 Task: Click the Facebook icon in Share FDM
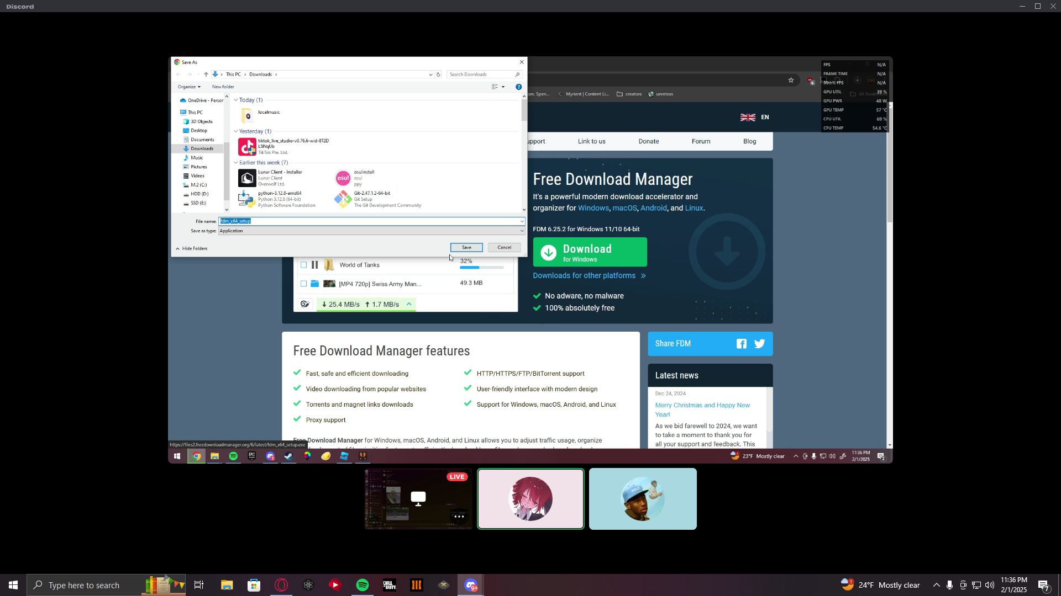click(741, 344)
